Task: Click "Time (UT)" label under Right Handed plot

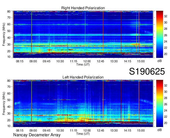Action: 83,64
